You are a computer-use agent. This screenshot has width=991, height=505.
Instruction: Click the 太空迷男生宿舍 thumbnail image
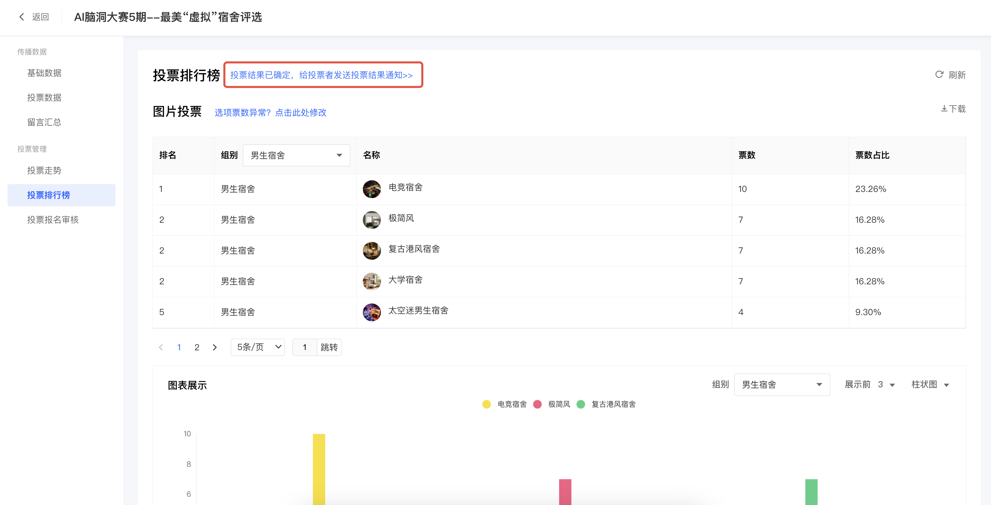pos(372,312)
